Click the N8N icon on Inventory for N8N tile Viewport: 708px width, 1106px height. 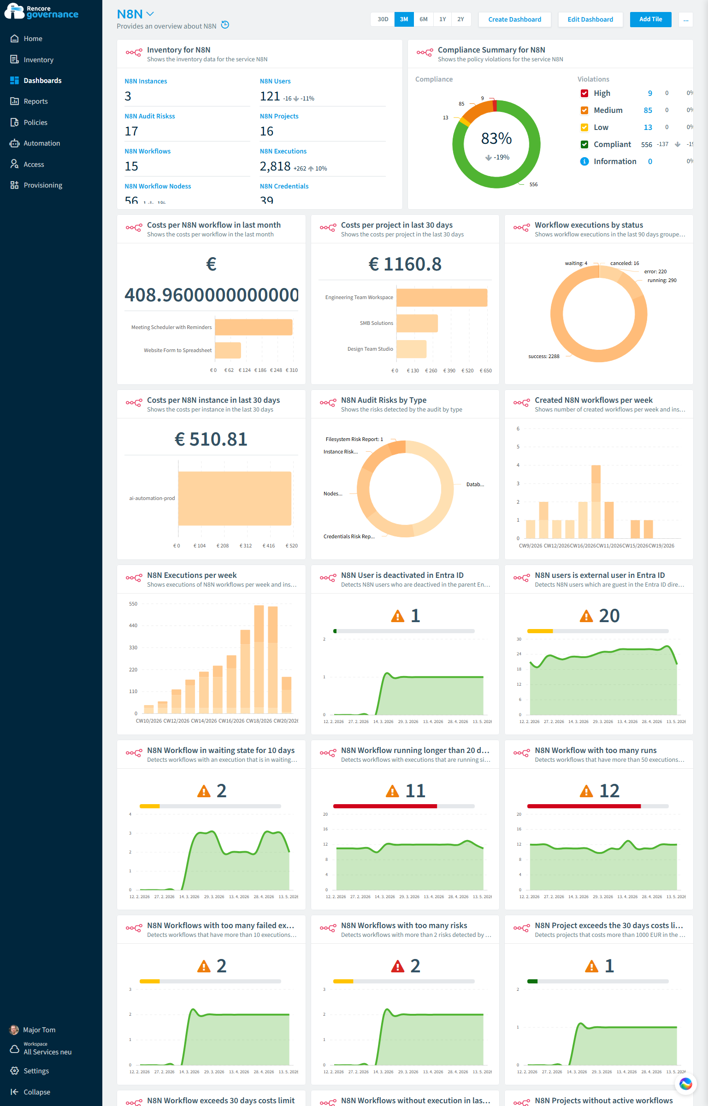[134, 53]
